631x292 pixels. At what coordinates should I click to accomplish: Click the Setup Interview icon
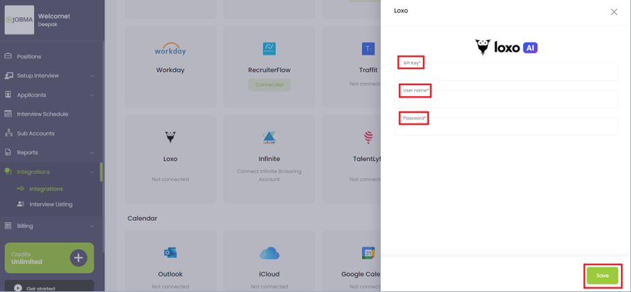pyautogui.click(x=8, y=76)
